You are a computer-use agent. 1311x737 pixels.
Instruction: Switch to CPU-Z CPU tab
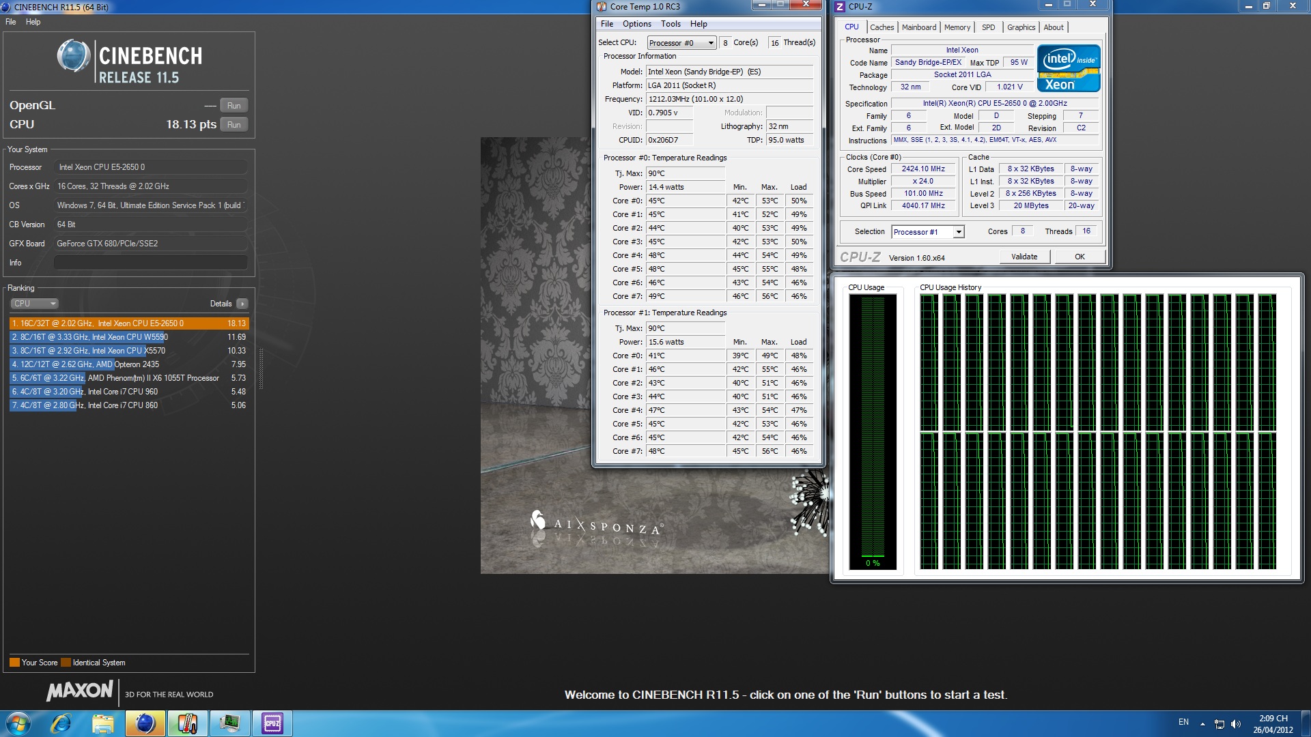click(851, 27)
